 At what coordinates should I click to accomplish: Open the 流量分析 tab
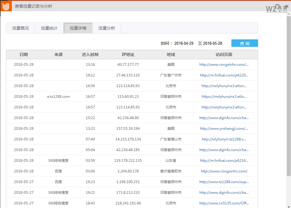pos(107,28)
